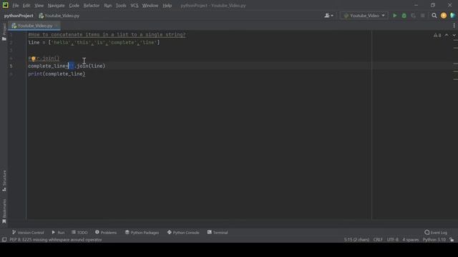Click the line 1 comment in the editor
Viewport: 458px width, 257px height.
coord(107,35)
